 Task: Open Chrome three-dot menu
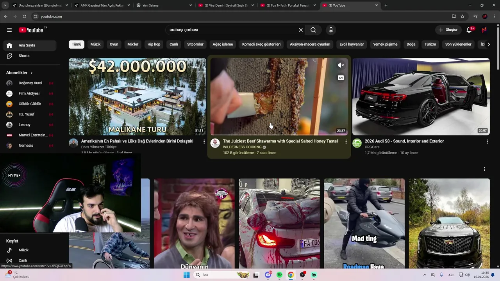494,16
